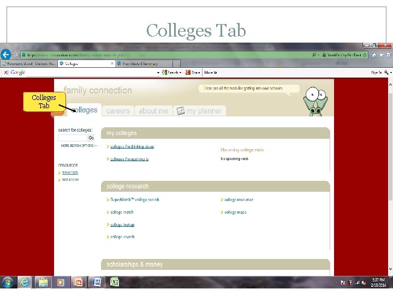Screen dimensions: 393x295
Task: Select the my planner tab
Action: tap(200, 111)
